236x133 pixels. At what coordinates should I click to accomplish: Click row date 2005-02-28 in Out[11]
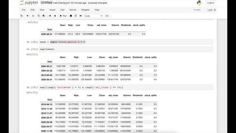47,71
